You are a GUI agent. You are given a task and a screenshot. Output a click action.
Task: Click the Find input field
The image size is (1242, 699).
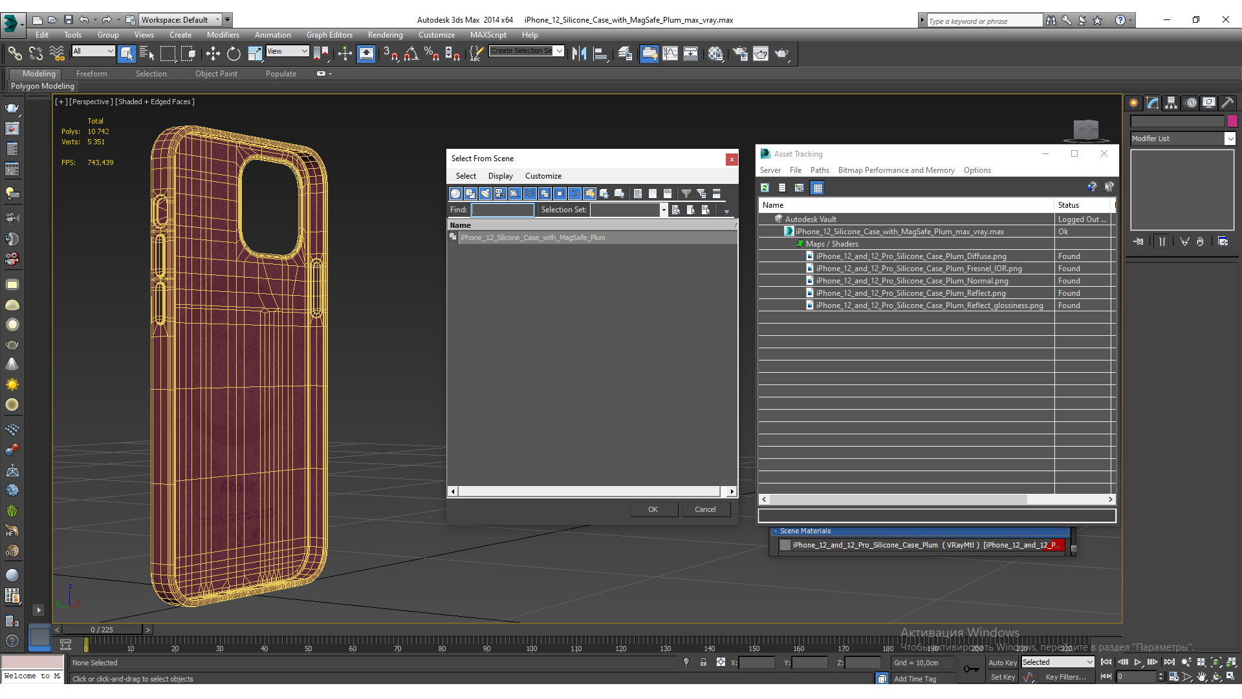(x=503, y=210)
